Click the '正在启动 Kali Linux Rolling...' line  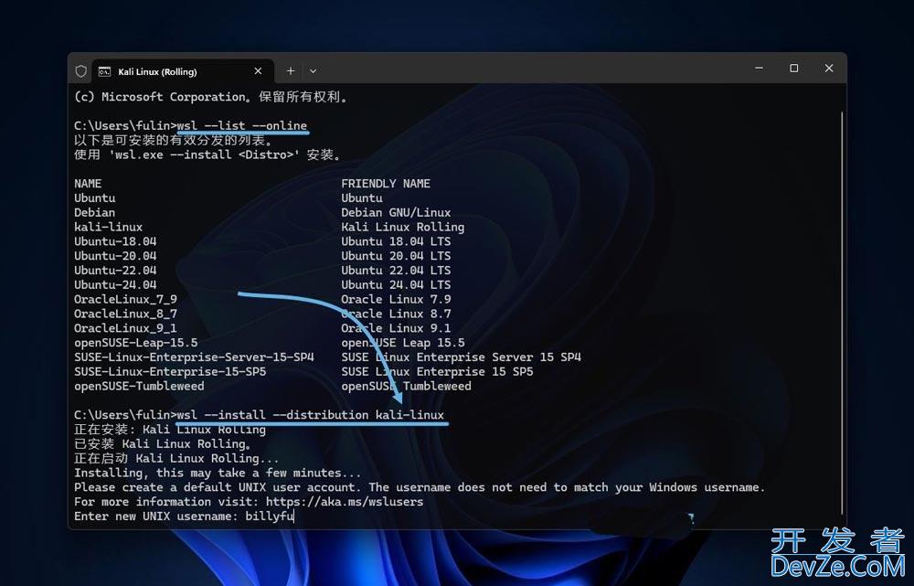pos(176,458)
